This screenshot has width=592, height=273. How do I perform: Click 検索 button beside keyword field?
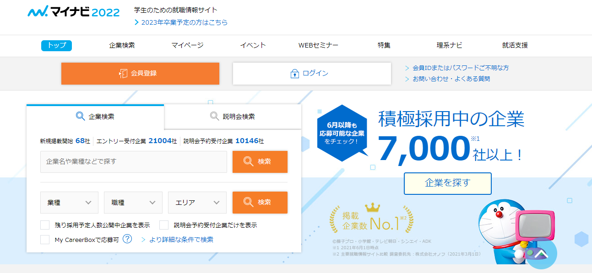pyautogui.click(x=260, y=161)
